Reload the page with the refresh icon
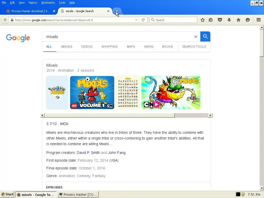264x198 pixels. point(143,20)
